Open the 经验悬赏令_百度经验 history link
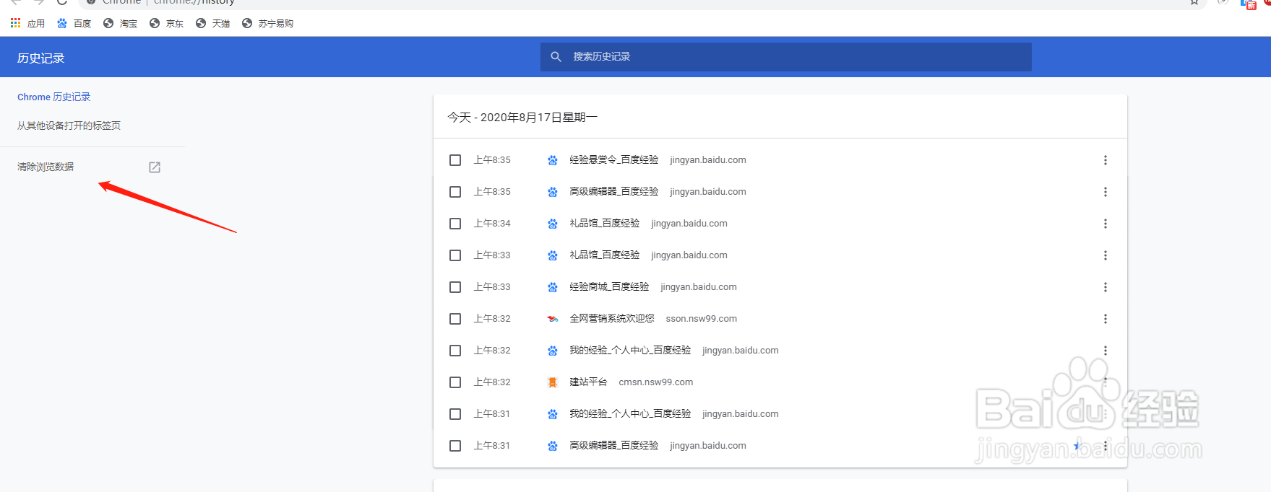The image size is (1271, 492). click(x=614, y=160)
